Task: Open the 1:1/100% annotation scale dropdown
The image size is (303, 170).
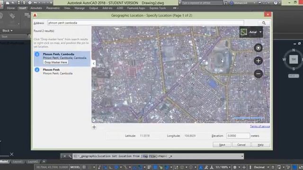Action: point(223,167)
